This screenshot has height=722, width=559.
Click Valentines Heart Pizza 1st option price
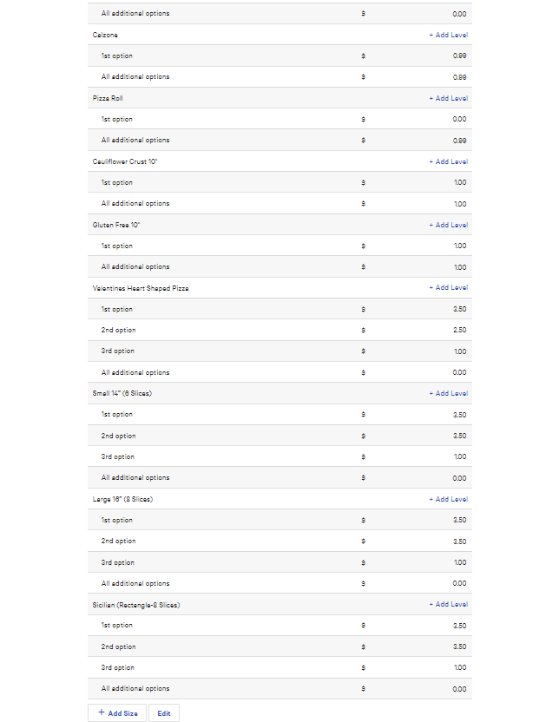pyautogui.click(x=417, y=310)
